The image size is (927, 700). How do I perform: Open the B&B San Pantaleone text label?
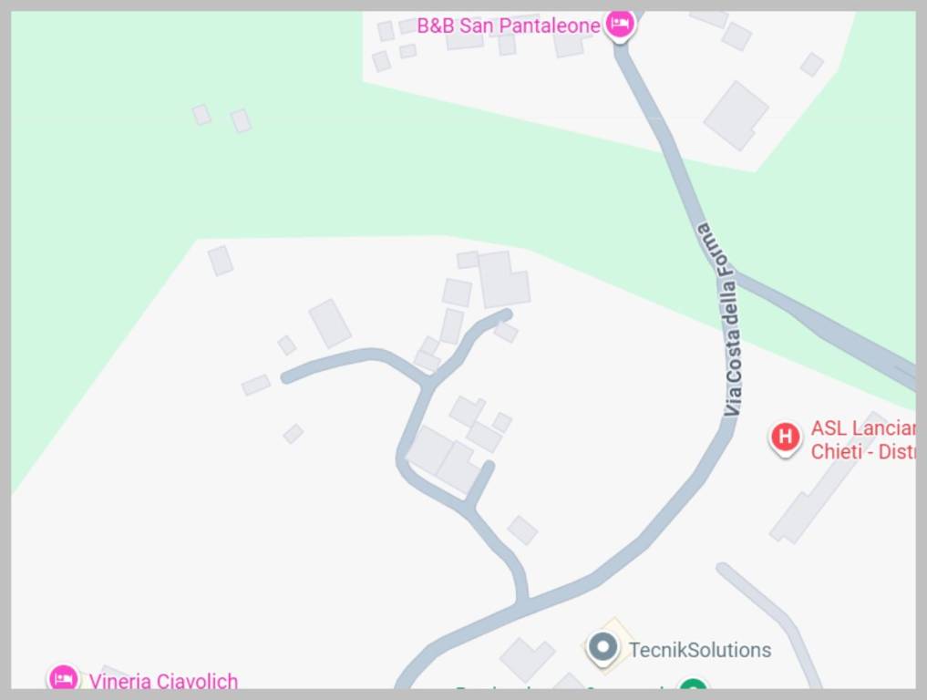pyautogui.click(x=509, y=26)
